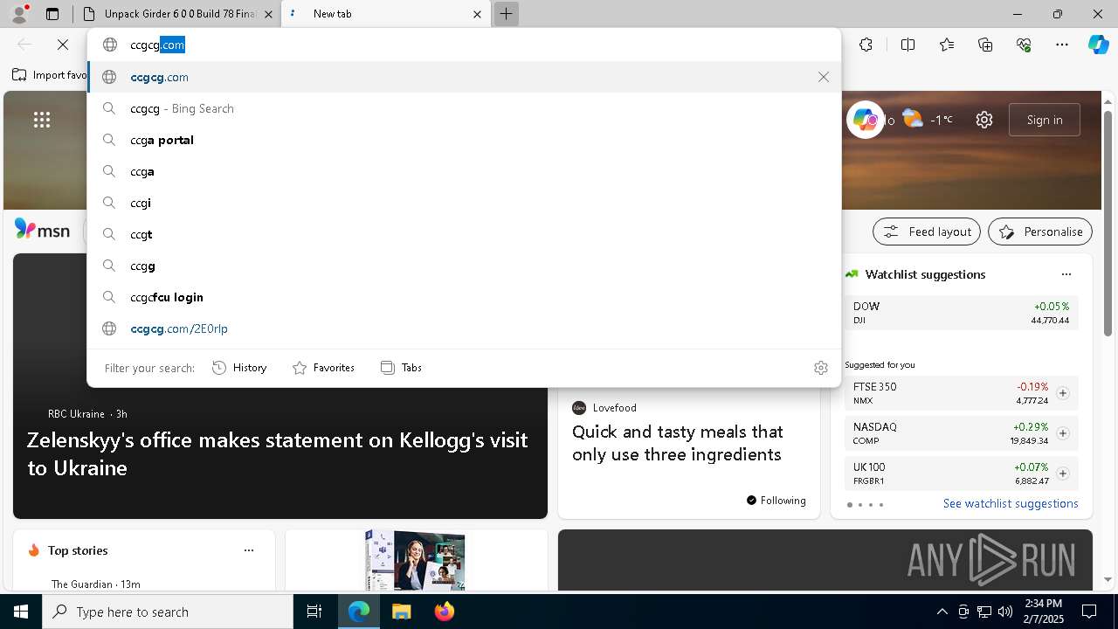Open File Explorer from the taskbar
Screen dimensions: 1118x629
401,612
